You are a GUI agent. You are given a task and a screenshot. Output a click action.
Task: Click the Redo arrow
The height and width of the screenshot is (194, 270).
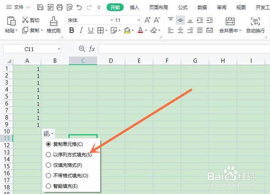tap(89, 7)
